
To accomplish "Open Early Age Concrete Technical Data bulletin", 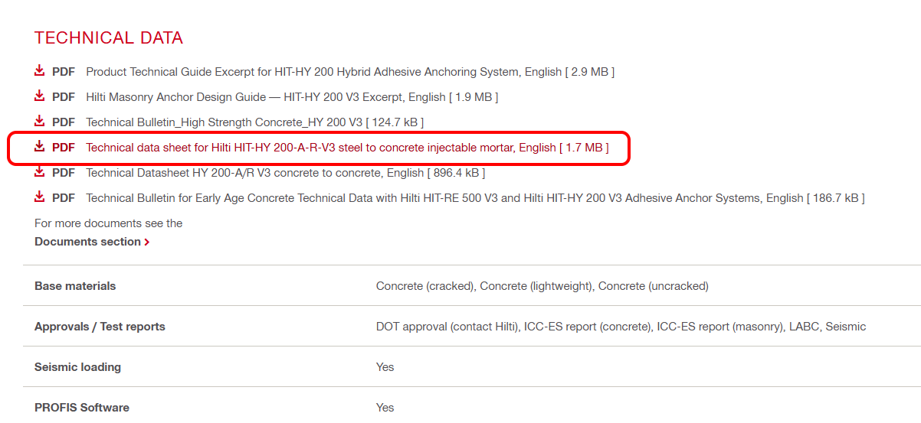I will pyautogui.click(x=475, y=198).
